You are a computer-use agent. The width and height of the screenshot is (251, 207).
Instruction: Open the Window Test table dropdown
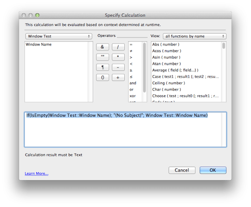point(59,36)
